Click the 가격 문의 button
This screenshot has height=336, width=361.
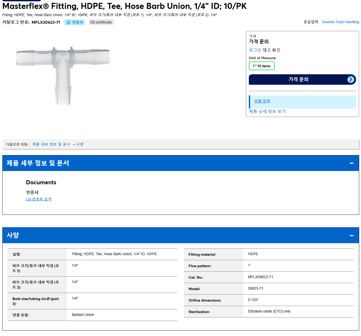(x=302, y=80)
